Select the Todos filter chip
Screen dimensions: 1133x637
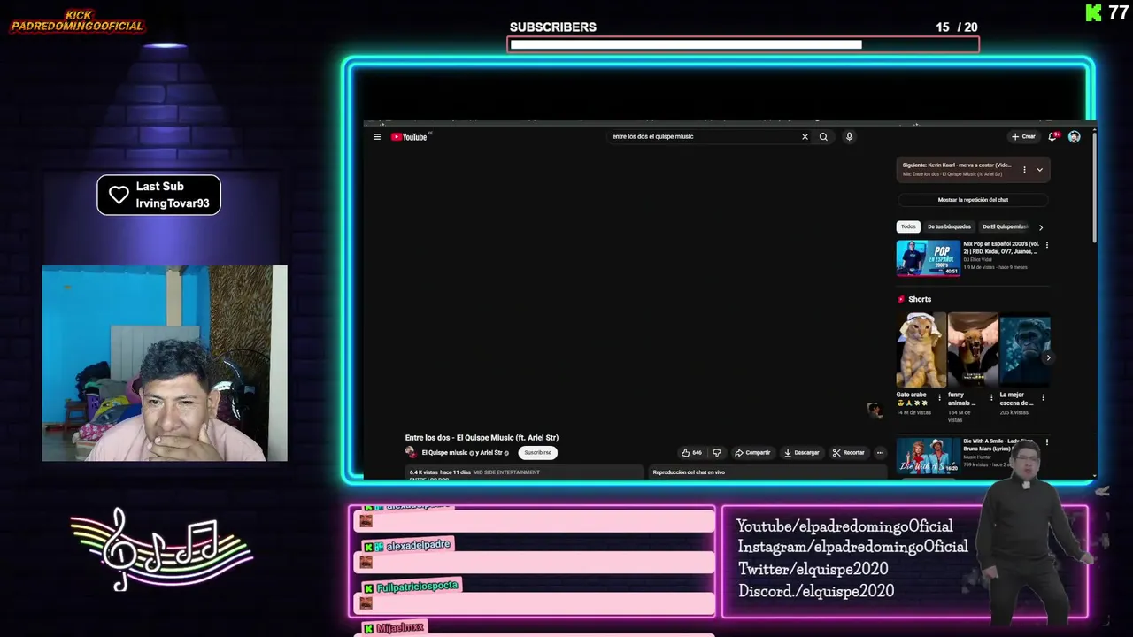908,226
